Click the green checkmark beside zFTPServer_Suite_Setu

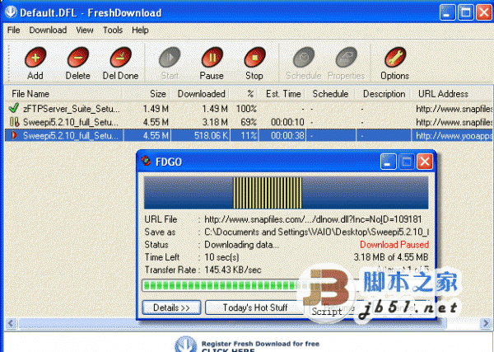tap(13, 109)
